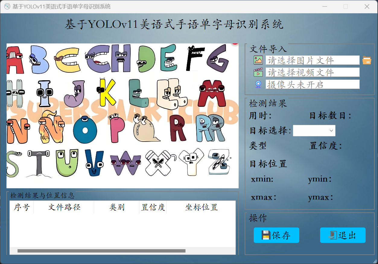Click the webcam camera icon
The width and height of the screenshot is (378, 264).
[258, 84]
